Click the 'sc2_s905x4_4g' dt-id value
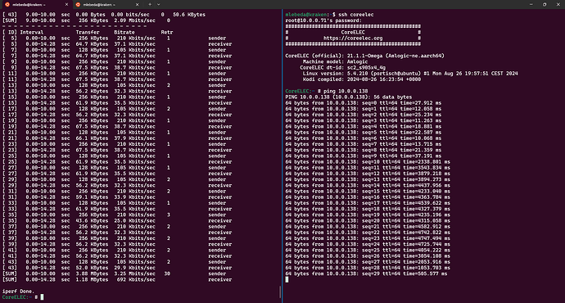 (x=366, y=68)
